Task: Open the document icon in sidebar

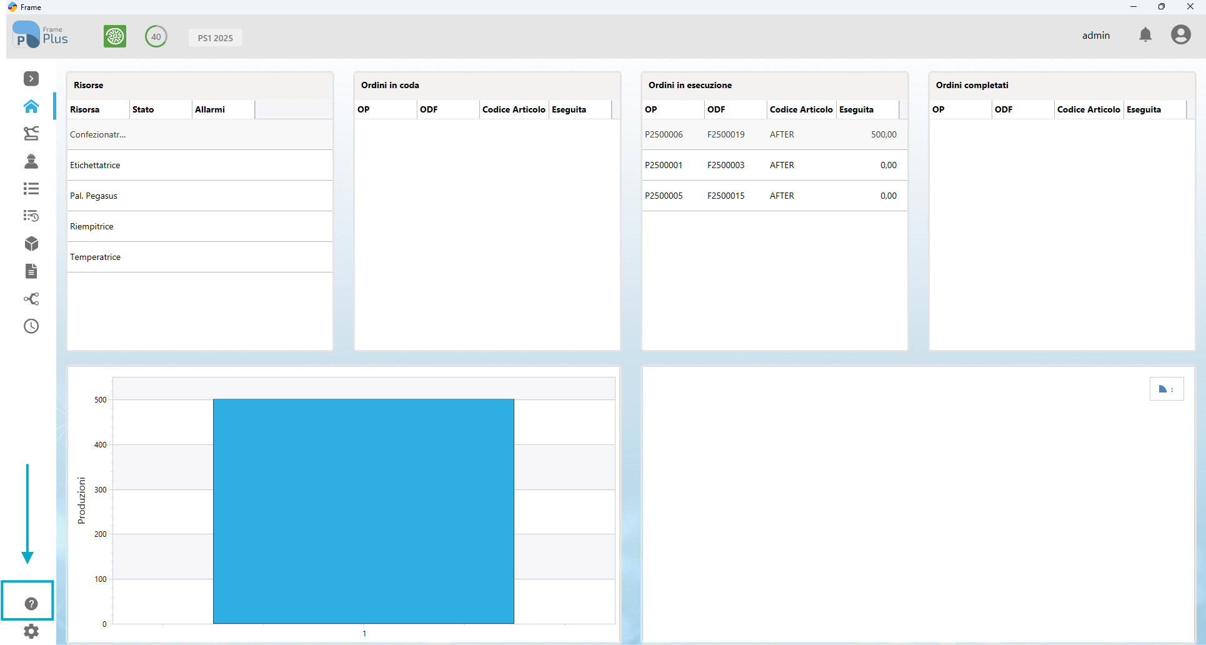Action: (31, 271)
